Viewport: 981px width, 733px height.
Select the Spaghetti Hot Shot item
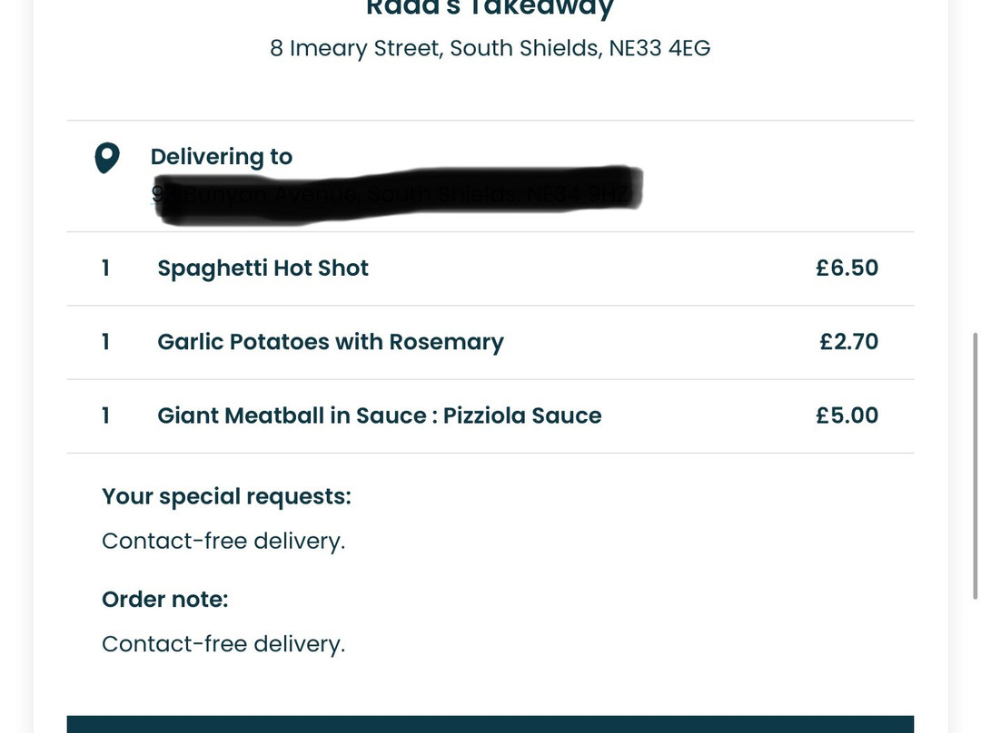coord(263,269)
